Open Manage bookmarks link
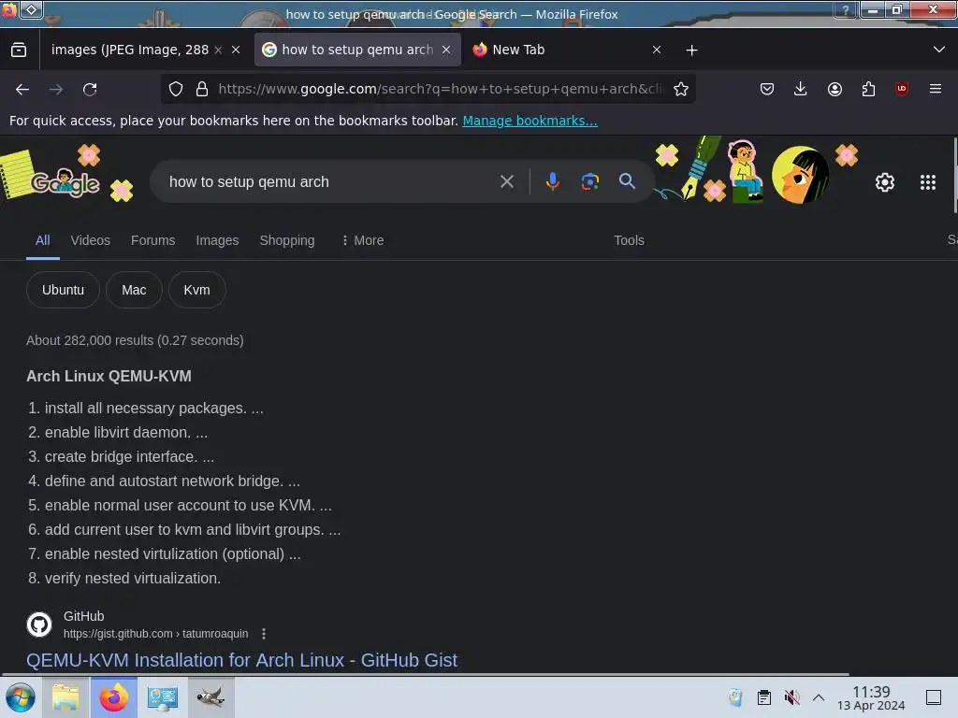This screenshot has width=958, height=718. point(530,121)
